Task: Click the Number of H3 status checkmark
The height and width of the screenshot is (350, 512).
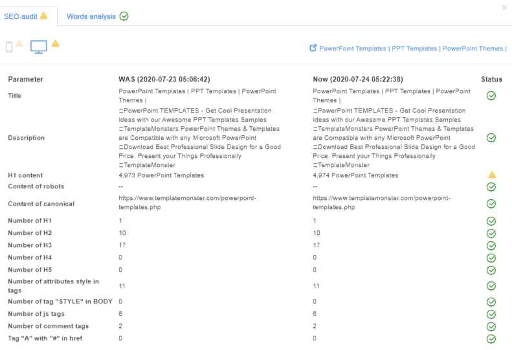Action: click(491, 246)
